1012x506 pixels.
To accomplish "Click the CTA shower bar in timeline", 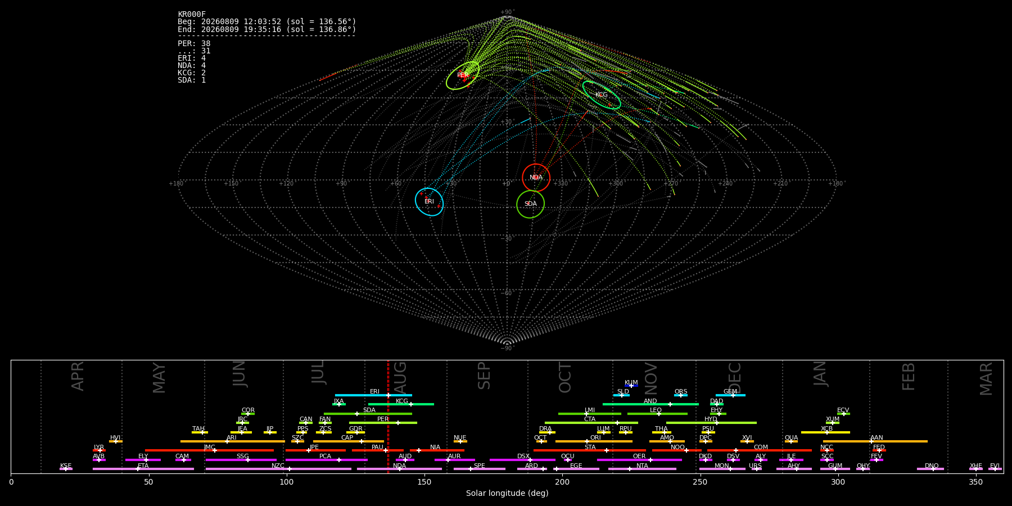I will click(x=591, y=423).
